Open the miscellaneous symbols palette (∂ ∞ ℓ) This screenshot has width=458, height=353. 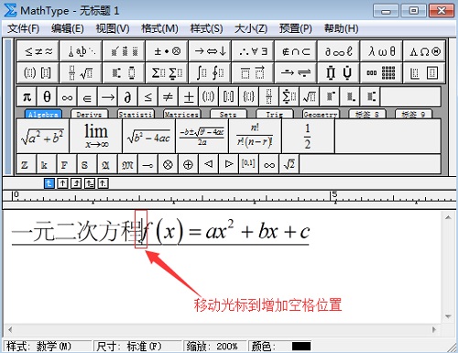339,51
